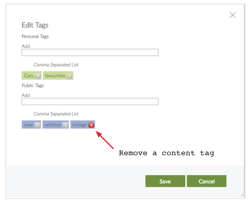This screenshot has height=202, width=250.
Task: Cancel editing tags
Action: pos(207,181)
